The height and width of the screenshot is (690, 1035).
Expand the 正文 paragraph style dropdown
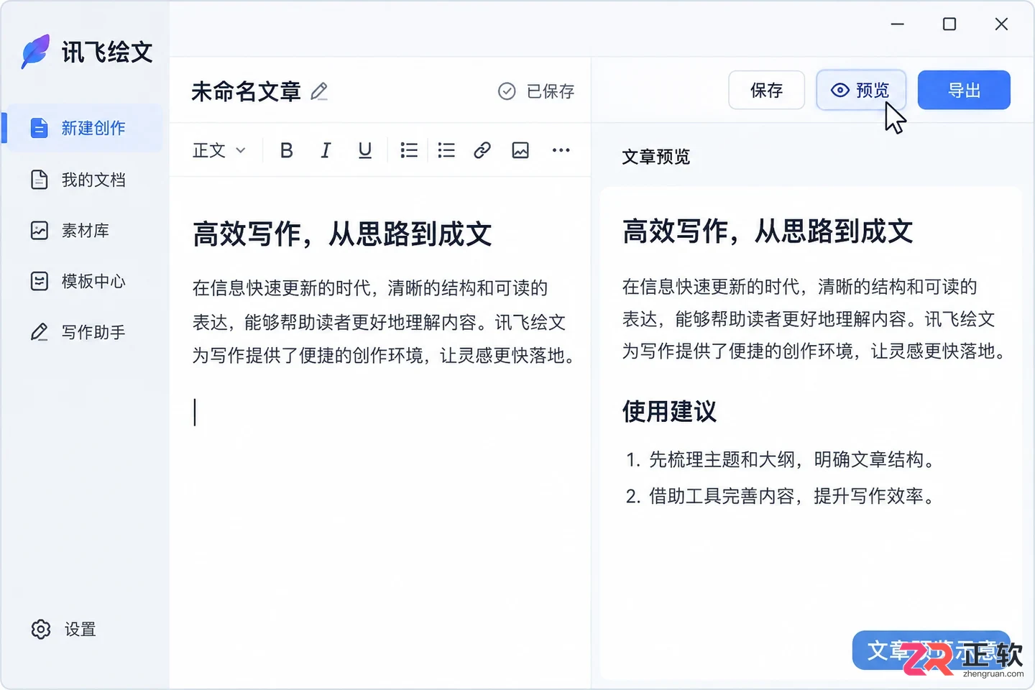point(219,150)
